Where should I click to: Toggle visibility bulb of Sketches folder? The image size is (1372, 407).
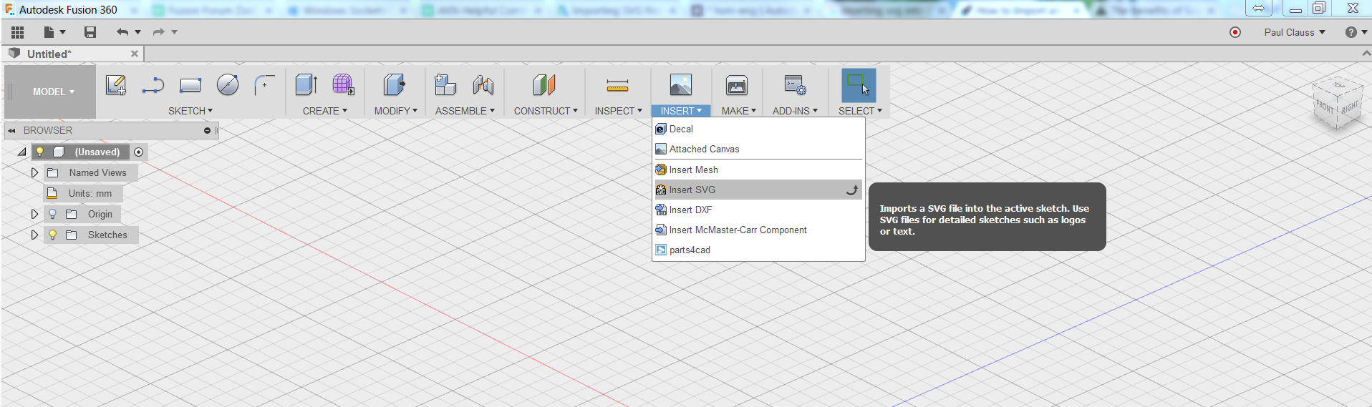click(52, 235)
